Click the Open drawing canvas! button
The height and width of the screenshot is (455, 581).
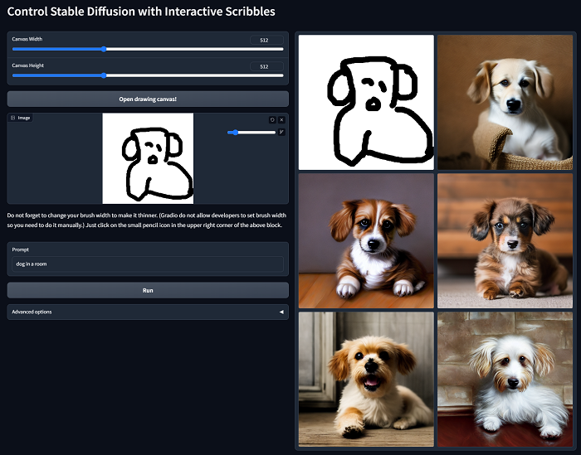148,99
